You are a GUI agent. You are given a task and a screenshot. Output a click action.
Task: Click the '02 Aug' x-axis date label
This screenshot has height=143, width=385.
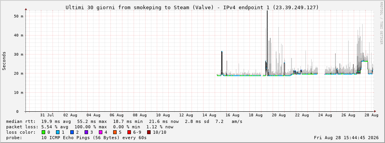coord(70,115)
